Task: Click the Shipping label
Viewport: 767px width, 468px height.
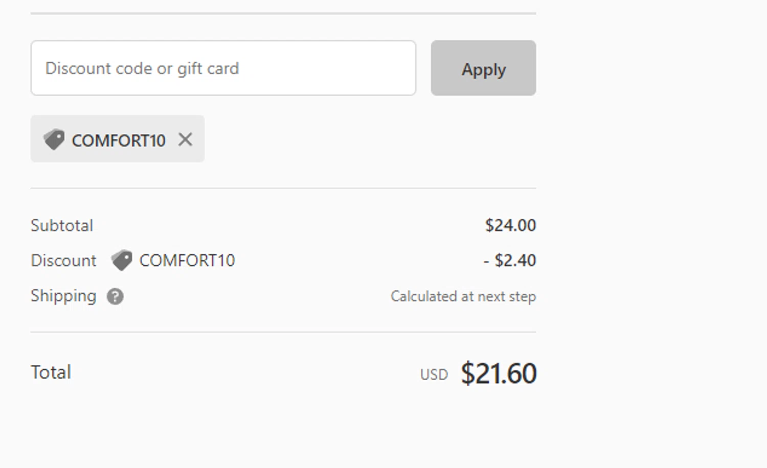Action: tap(63, 296)
